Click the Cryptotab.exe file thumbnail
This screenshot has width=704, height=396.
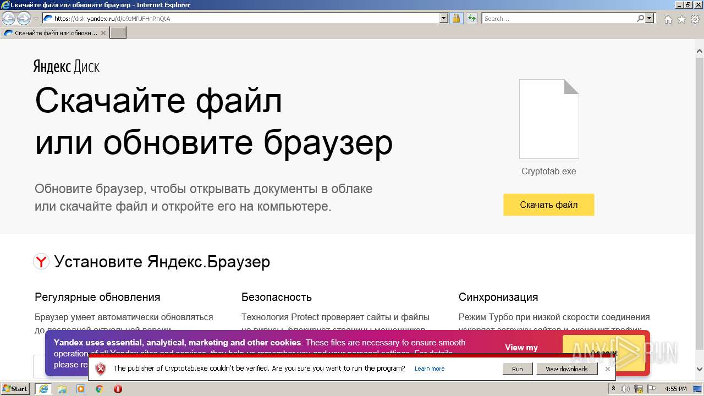click(549, 119)
